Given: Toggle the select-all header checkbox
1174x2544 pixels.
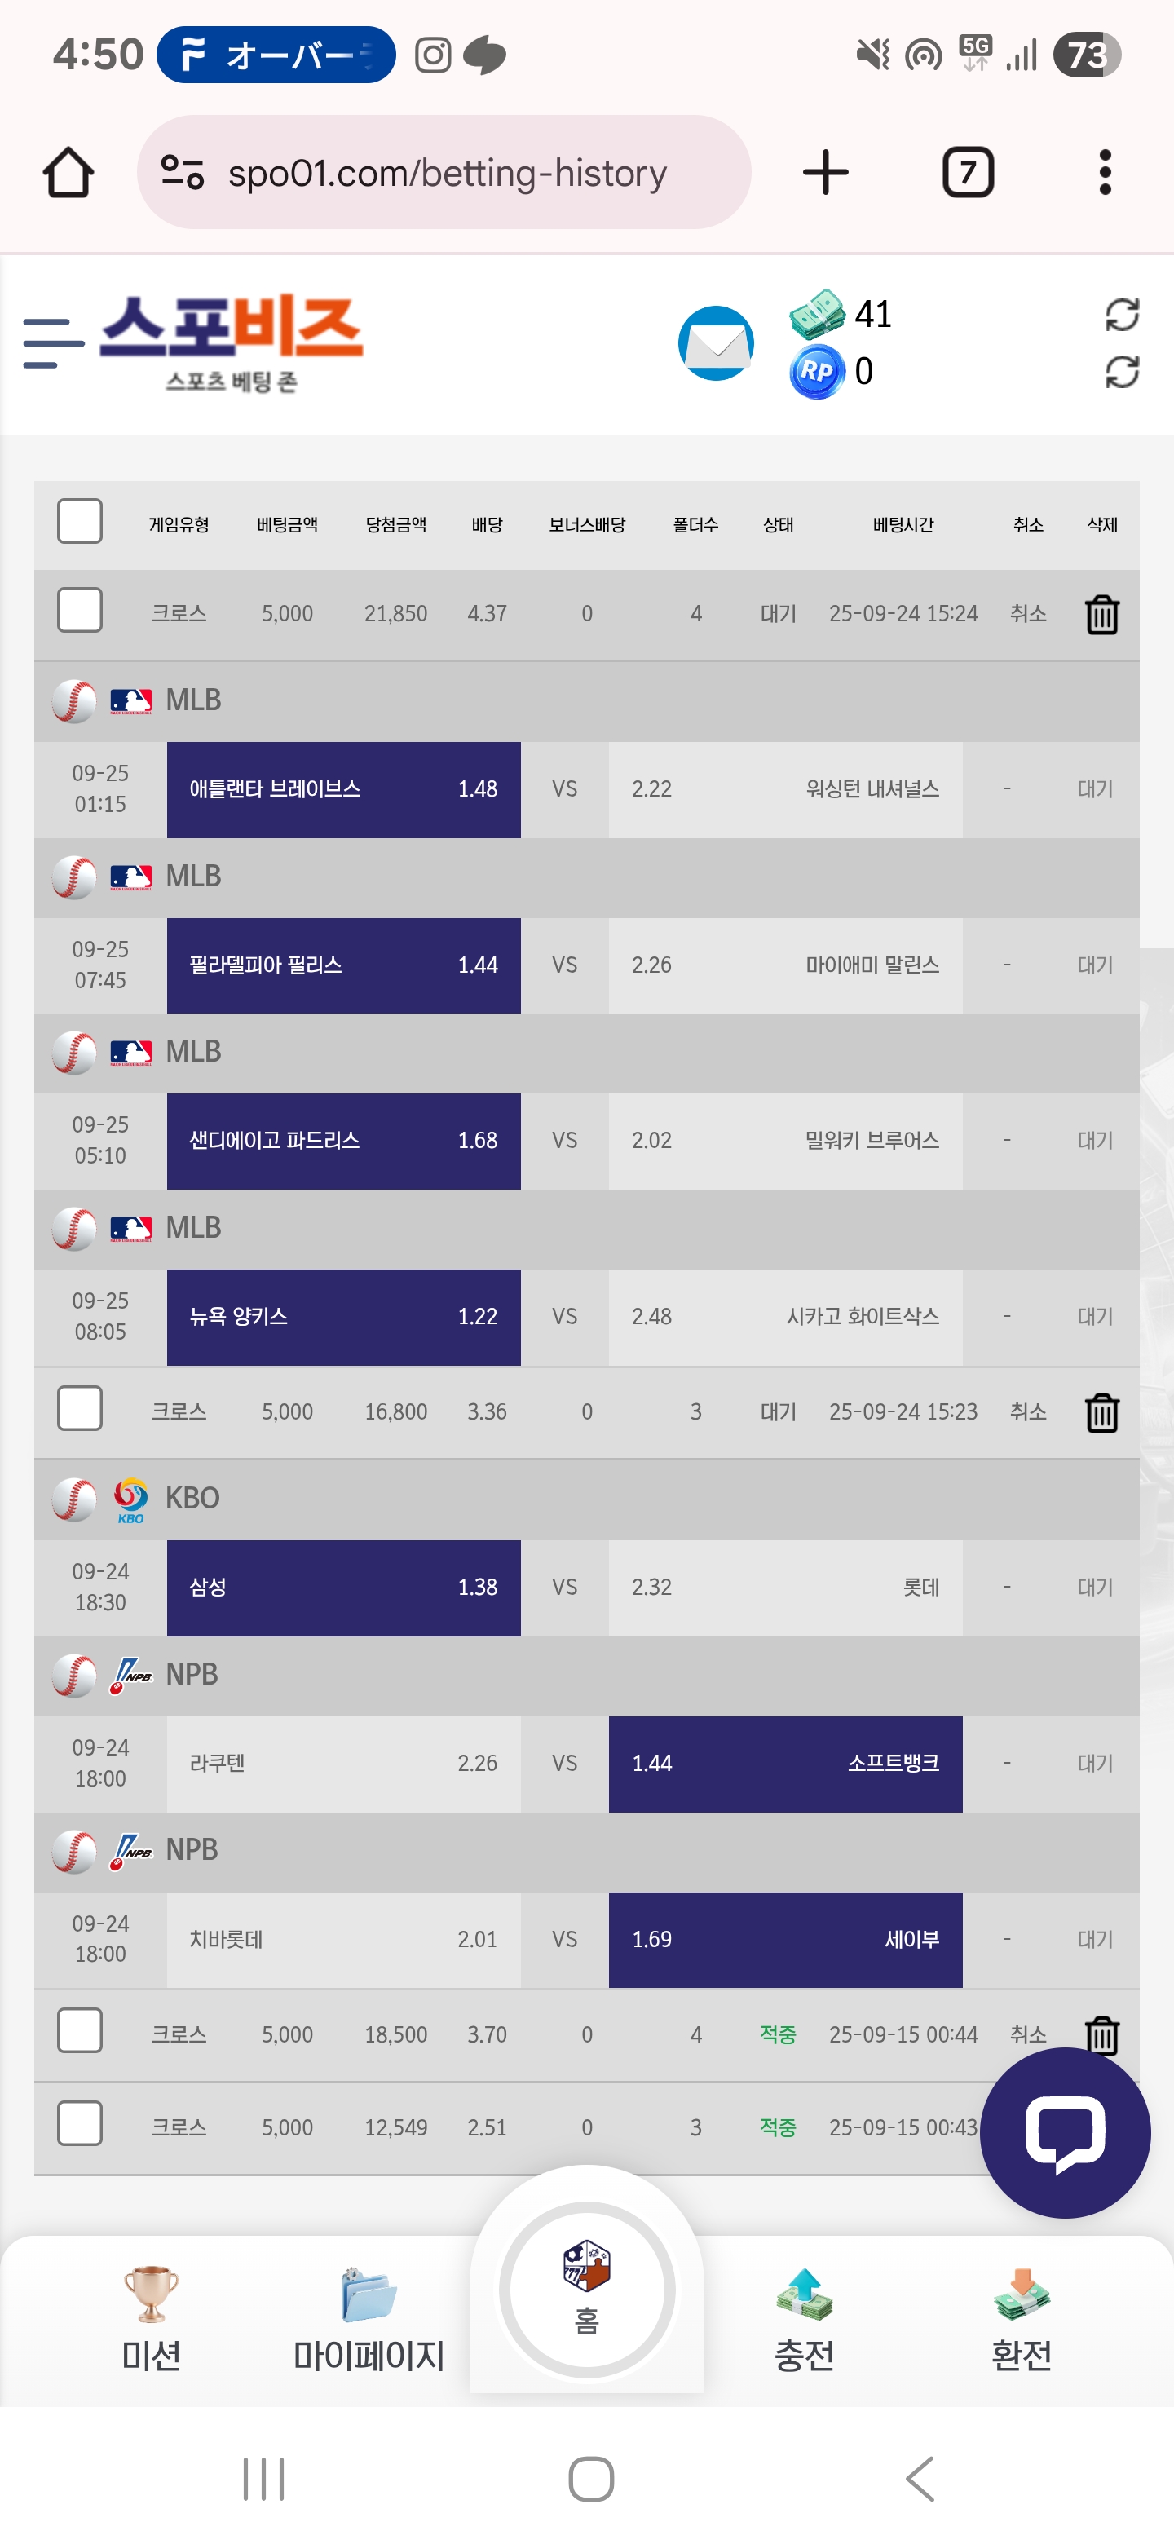Looking at the screenshot, I should (x=80, y=522).
